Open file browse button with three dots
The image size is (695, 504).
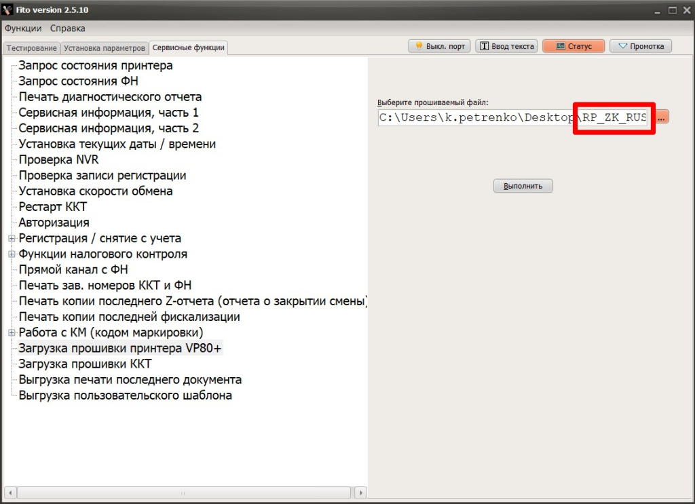pos(661,118)
